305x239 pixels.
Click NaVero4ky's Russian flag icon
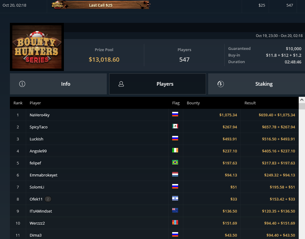[175, 114]
